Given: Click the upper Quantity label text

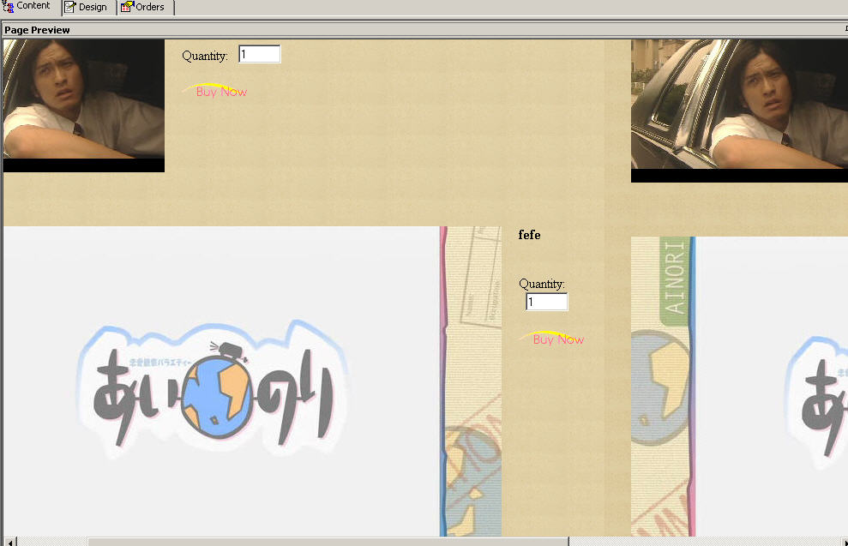Looking at the screenshot, I should pyautogui.click(x=205, y=57).
